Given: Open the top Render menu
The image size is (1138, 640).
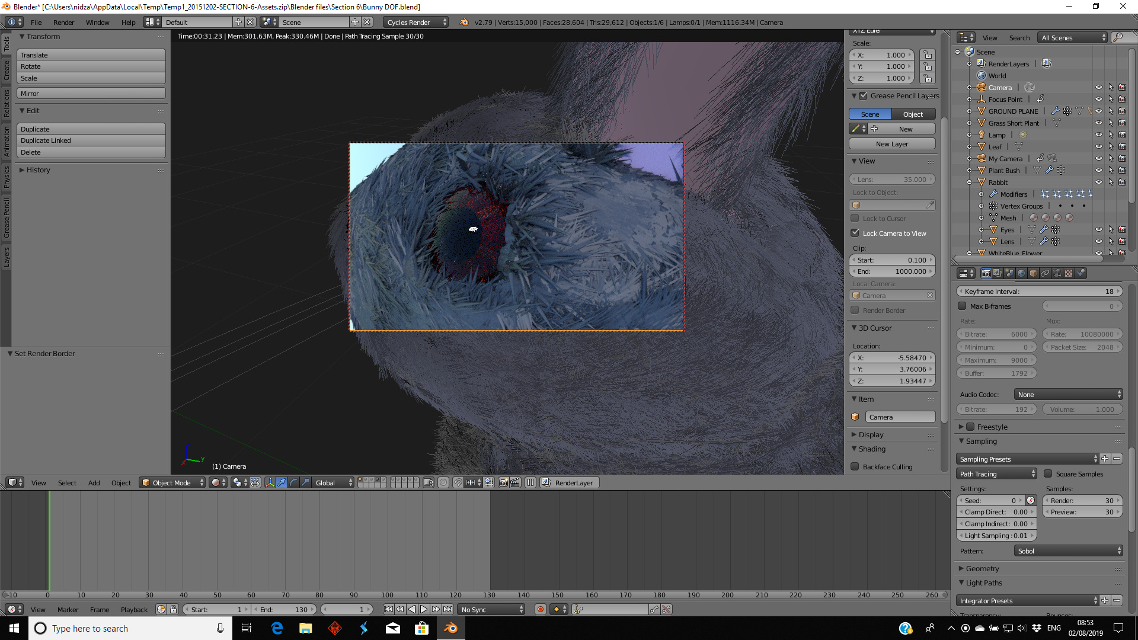Looking at the screenshot, I should click(63, 22).
